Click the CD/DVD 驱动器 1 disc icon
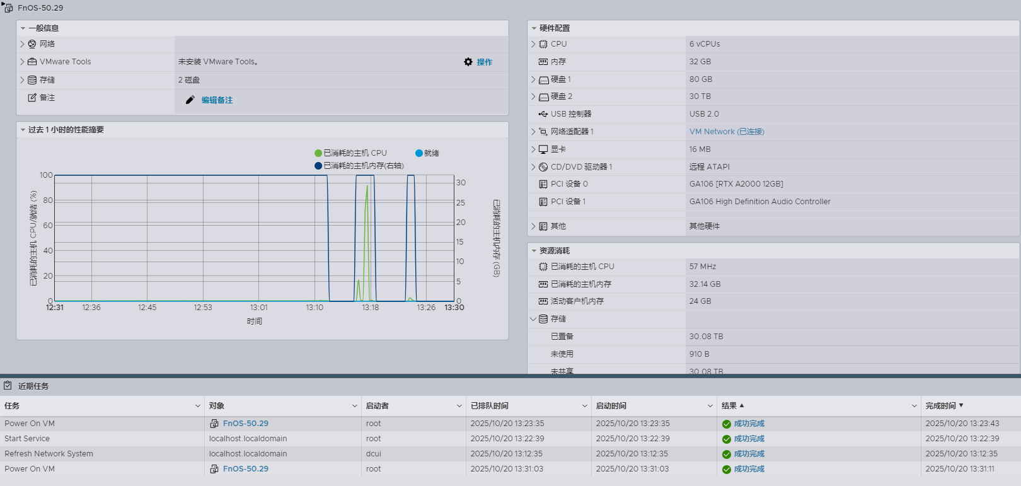This screenshot has width=1021, height=486. 543,167
